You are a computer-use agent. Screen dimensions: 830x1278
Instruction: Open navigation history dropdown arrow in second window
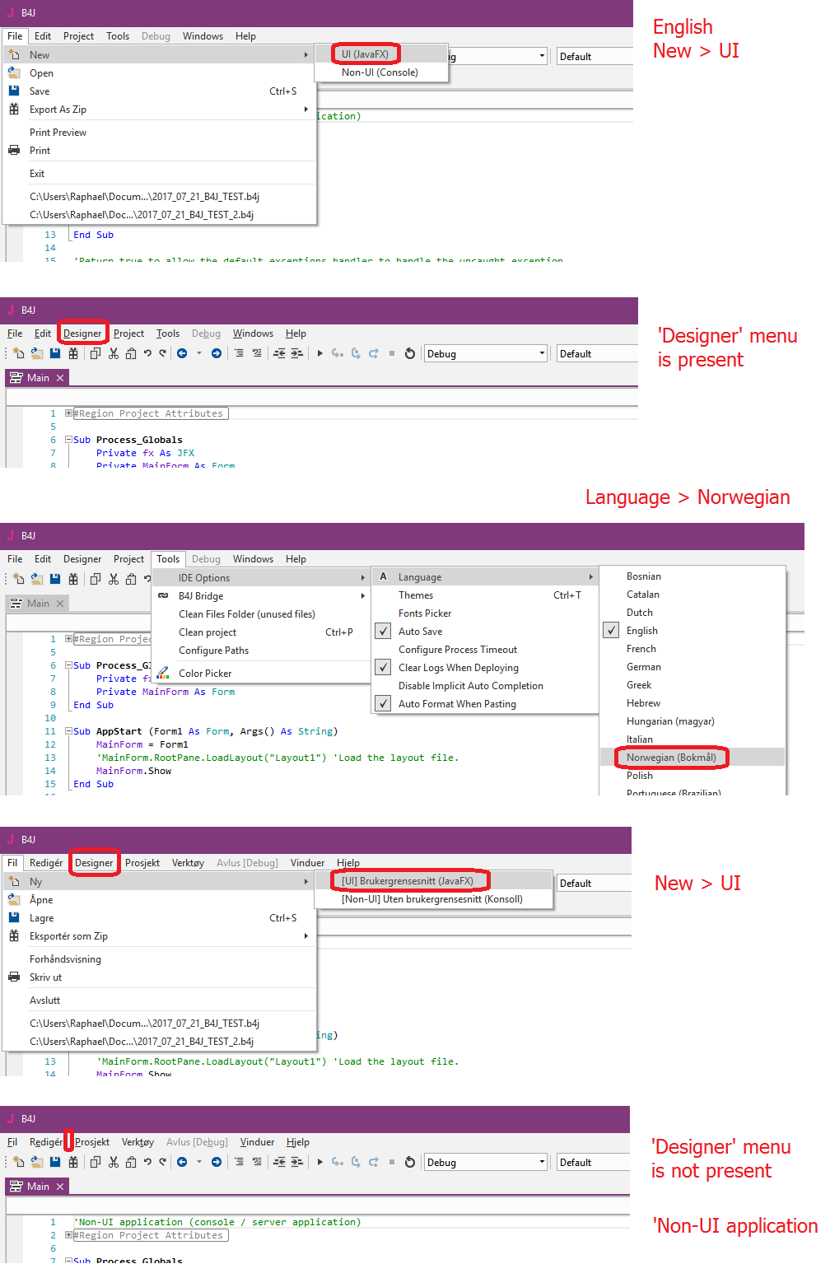point(198,353)
